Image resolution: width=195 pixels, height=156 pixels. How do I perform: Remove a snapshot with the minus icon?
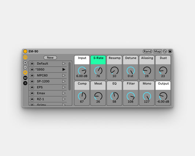pos(25,67)
